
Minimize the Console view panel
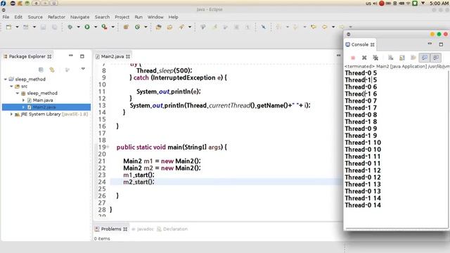[x=430, y=44]
